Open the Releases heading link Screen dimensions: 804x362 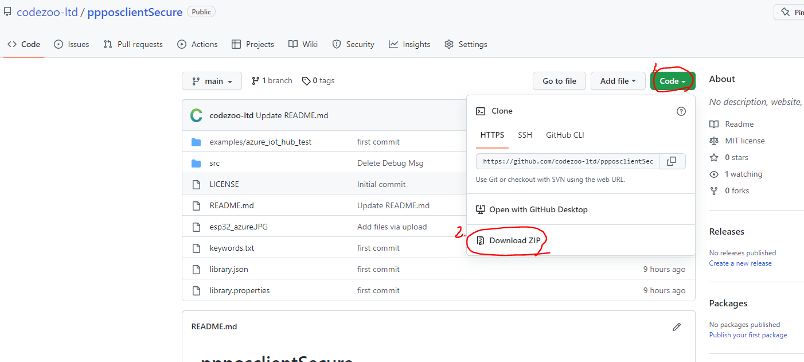pos(727,232)
